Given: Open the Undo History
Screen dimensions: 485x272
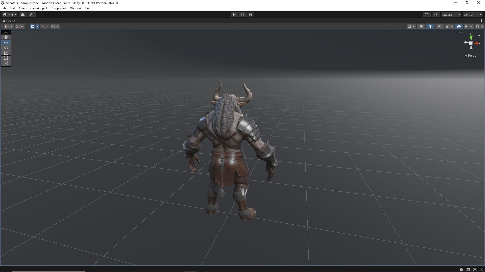Looking at the screenshot, I should pyautogui.click(x=427, y=15).
